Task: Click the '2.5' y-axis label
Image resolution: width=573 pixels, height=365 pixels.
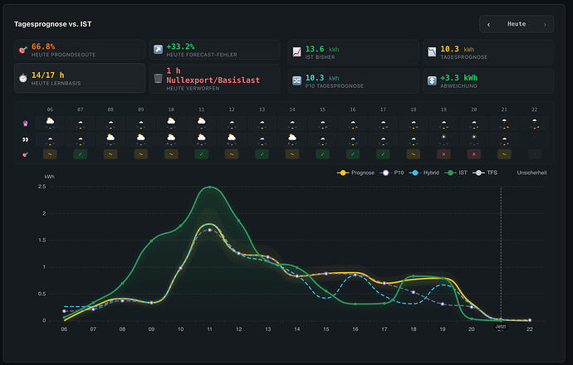Action: click(42, 187)
